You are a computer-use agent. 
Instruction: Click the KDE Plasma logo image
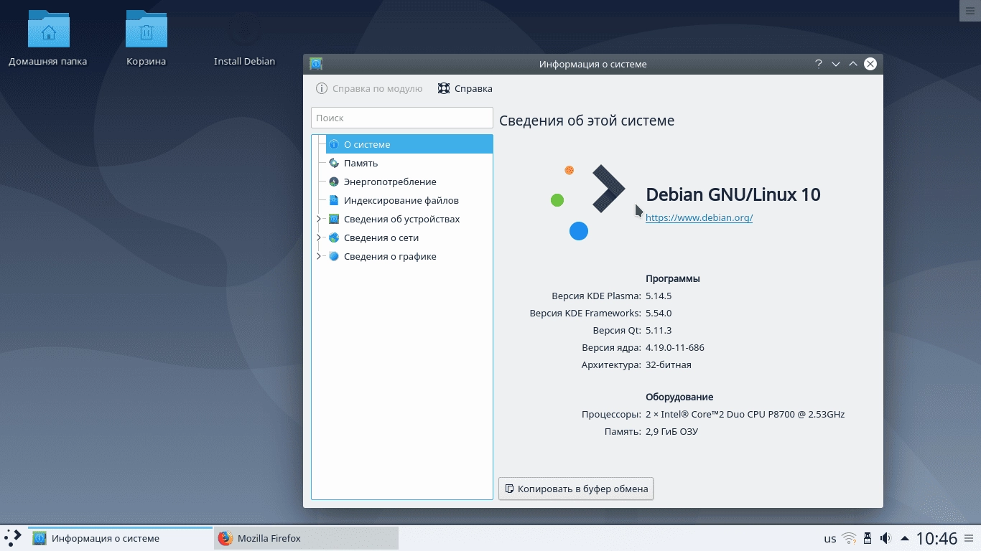[587, 201]
